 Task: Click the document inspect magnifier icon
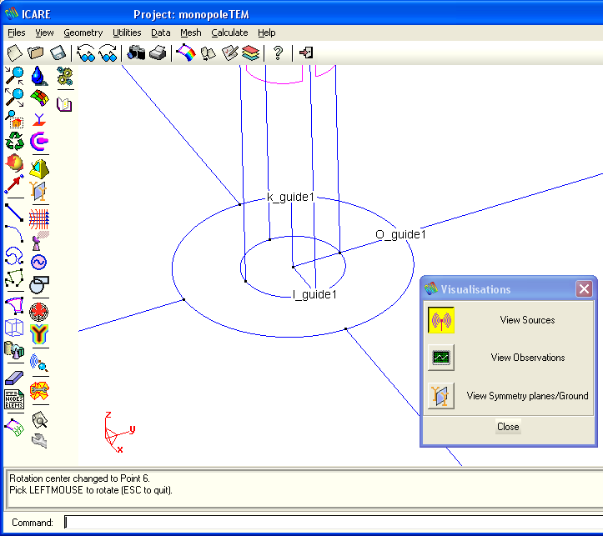[x=39, y=420]
